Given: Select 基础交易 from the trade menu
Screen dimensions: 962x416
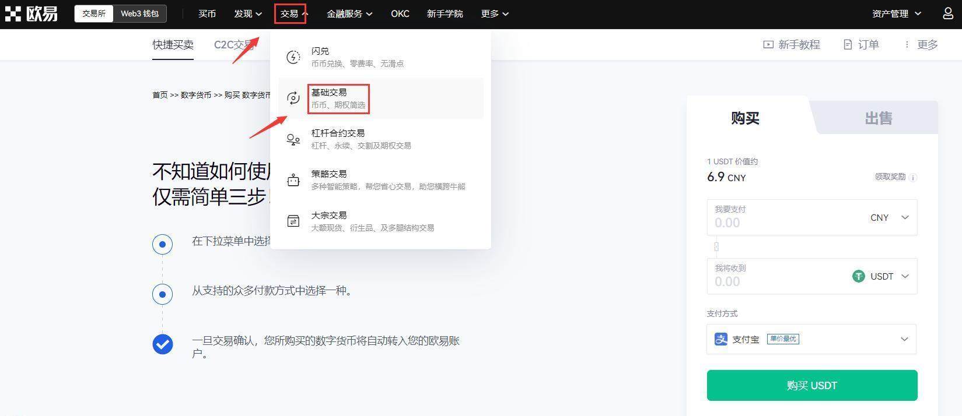Looking at the screenshot, I should [x=381, y=98].
